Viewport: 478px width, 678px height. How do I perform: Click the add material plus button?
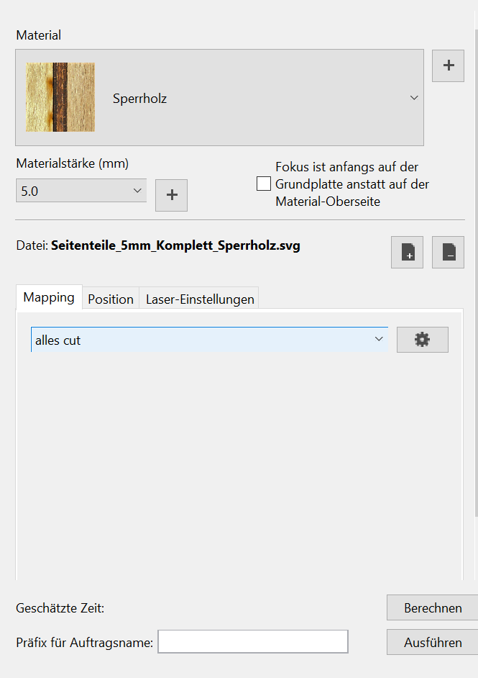(448, 65)
